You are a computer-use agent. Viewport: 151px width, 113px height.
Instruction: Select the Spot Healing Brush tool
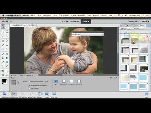pyautogui.click(x=7, y=40)
